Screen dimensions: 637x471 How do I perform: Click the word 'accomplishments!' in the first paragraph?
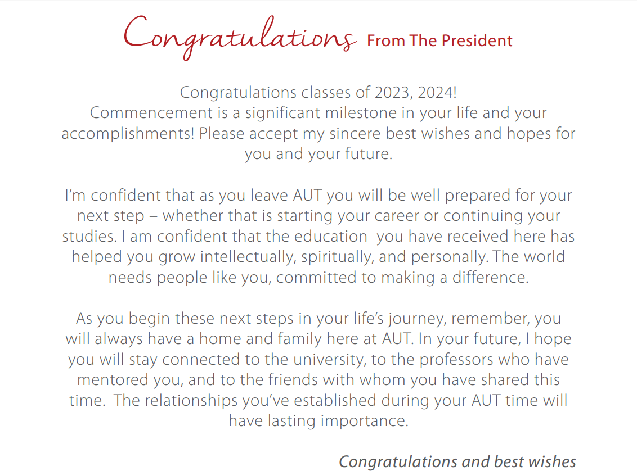pos(128,134)
